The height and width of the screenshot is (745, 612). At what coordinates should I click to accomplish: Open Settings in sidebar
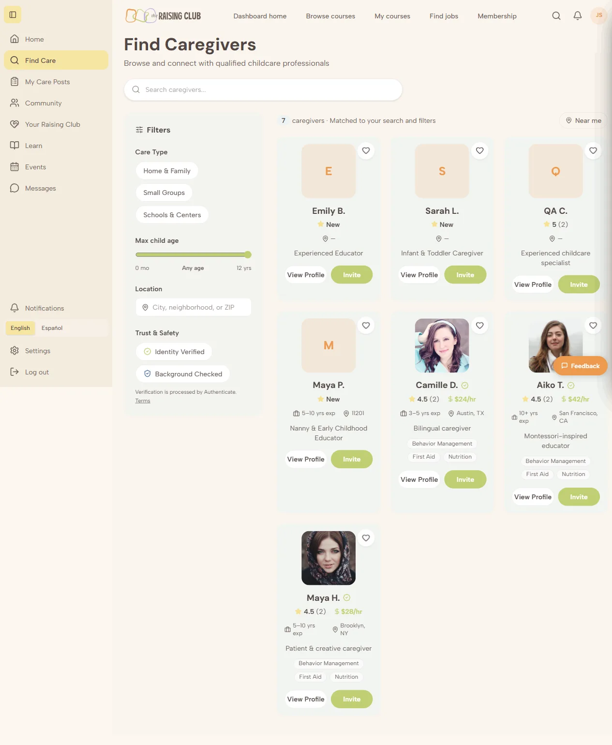56,351
